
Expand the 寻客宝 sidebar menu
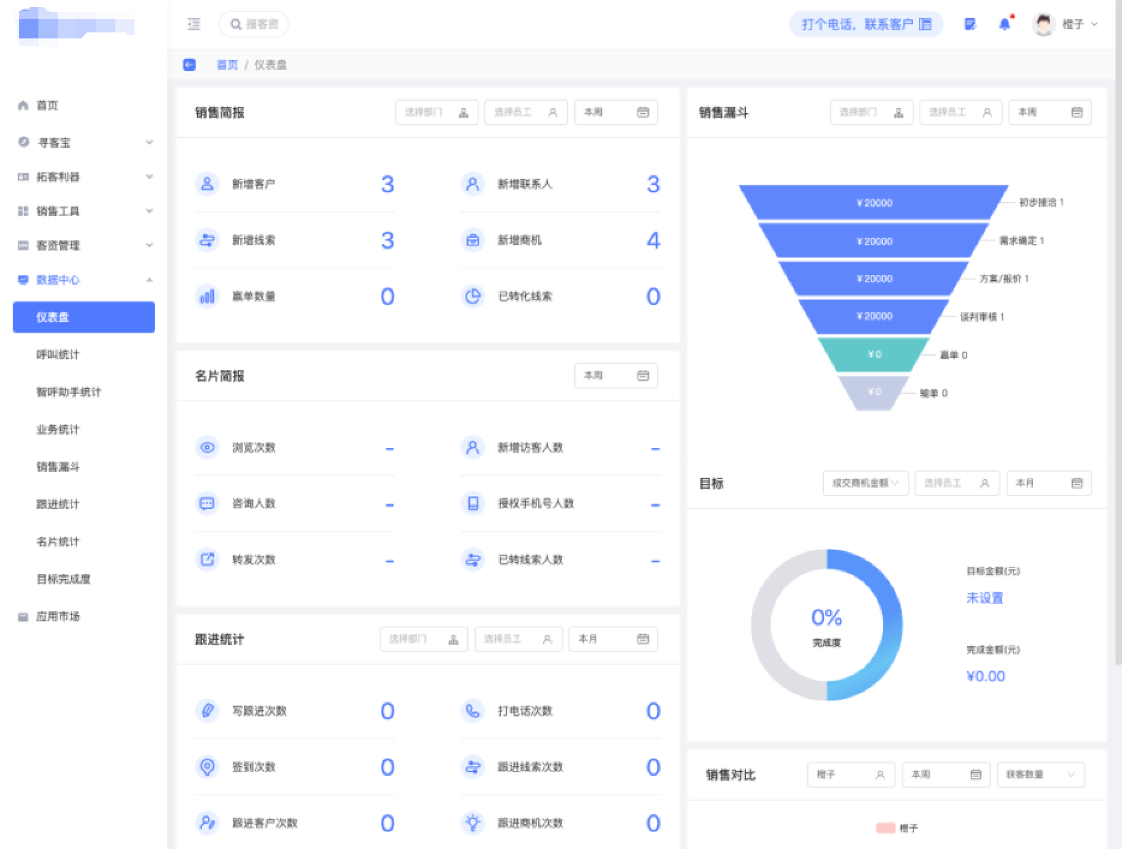coord(84,142)
